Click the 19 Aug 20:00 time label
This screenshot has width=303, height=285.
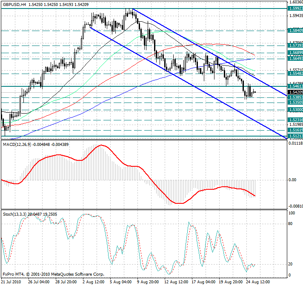[x=231, y=282]
